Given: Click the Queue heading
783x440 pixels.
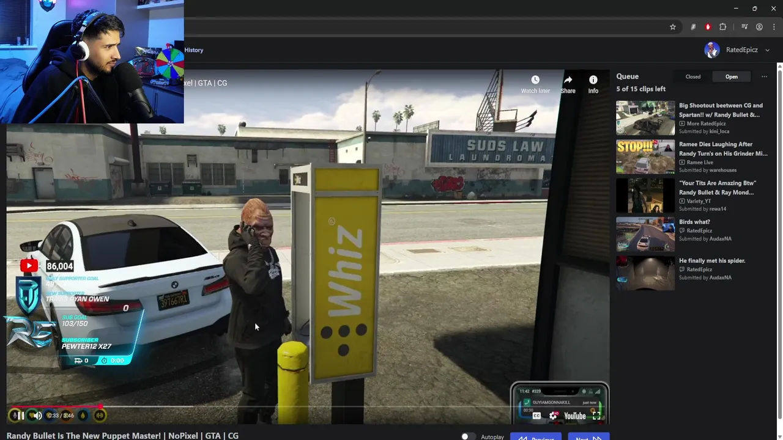Looking at the screenshot, I should 627,76.
